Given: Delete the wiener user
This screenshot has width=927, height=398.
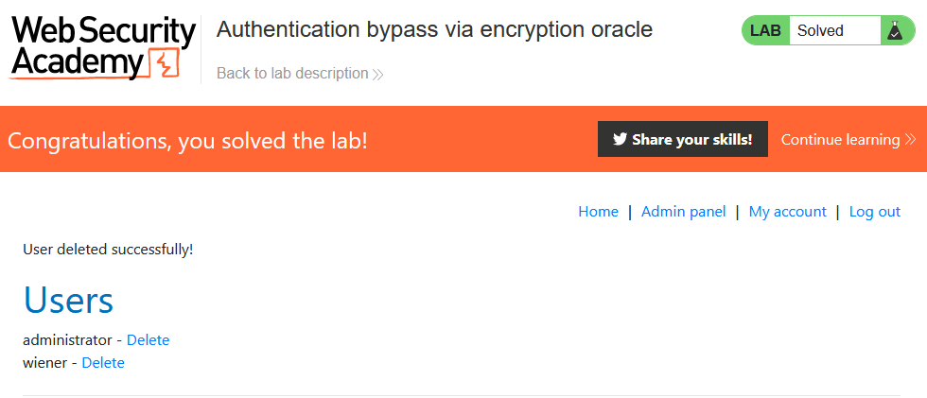Looking at the screenshot, I should coord(103,362).
